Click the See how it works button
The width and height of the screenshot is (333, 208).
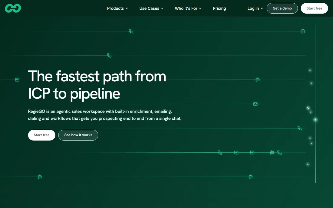click(x=78, y=135)
